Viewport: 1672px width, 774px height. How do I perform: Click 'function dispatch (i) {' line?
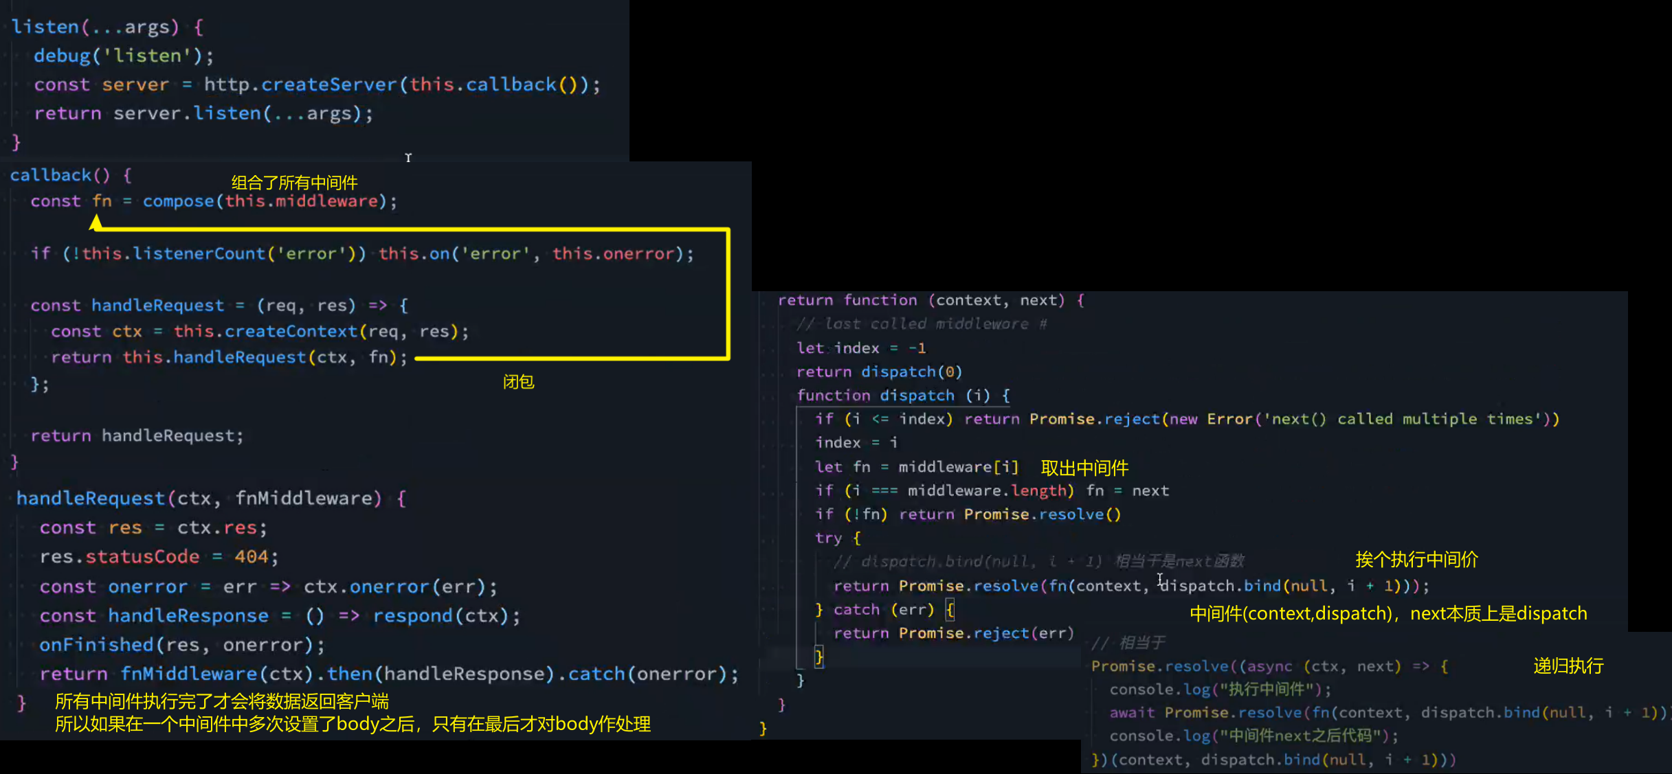[903, 396]
